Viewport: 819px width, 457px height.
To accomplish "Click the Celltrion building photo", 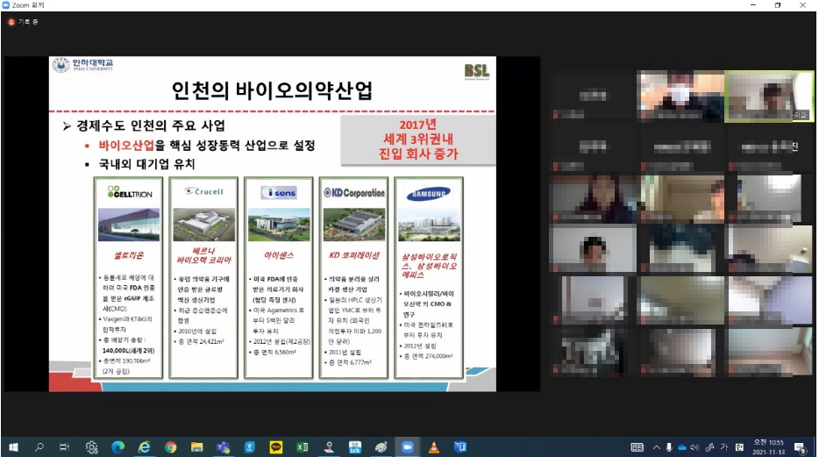I will (129, 225).
